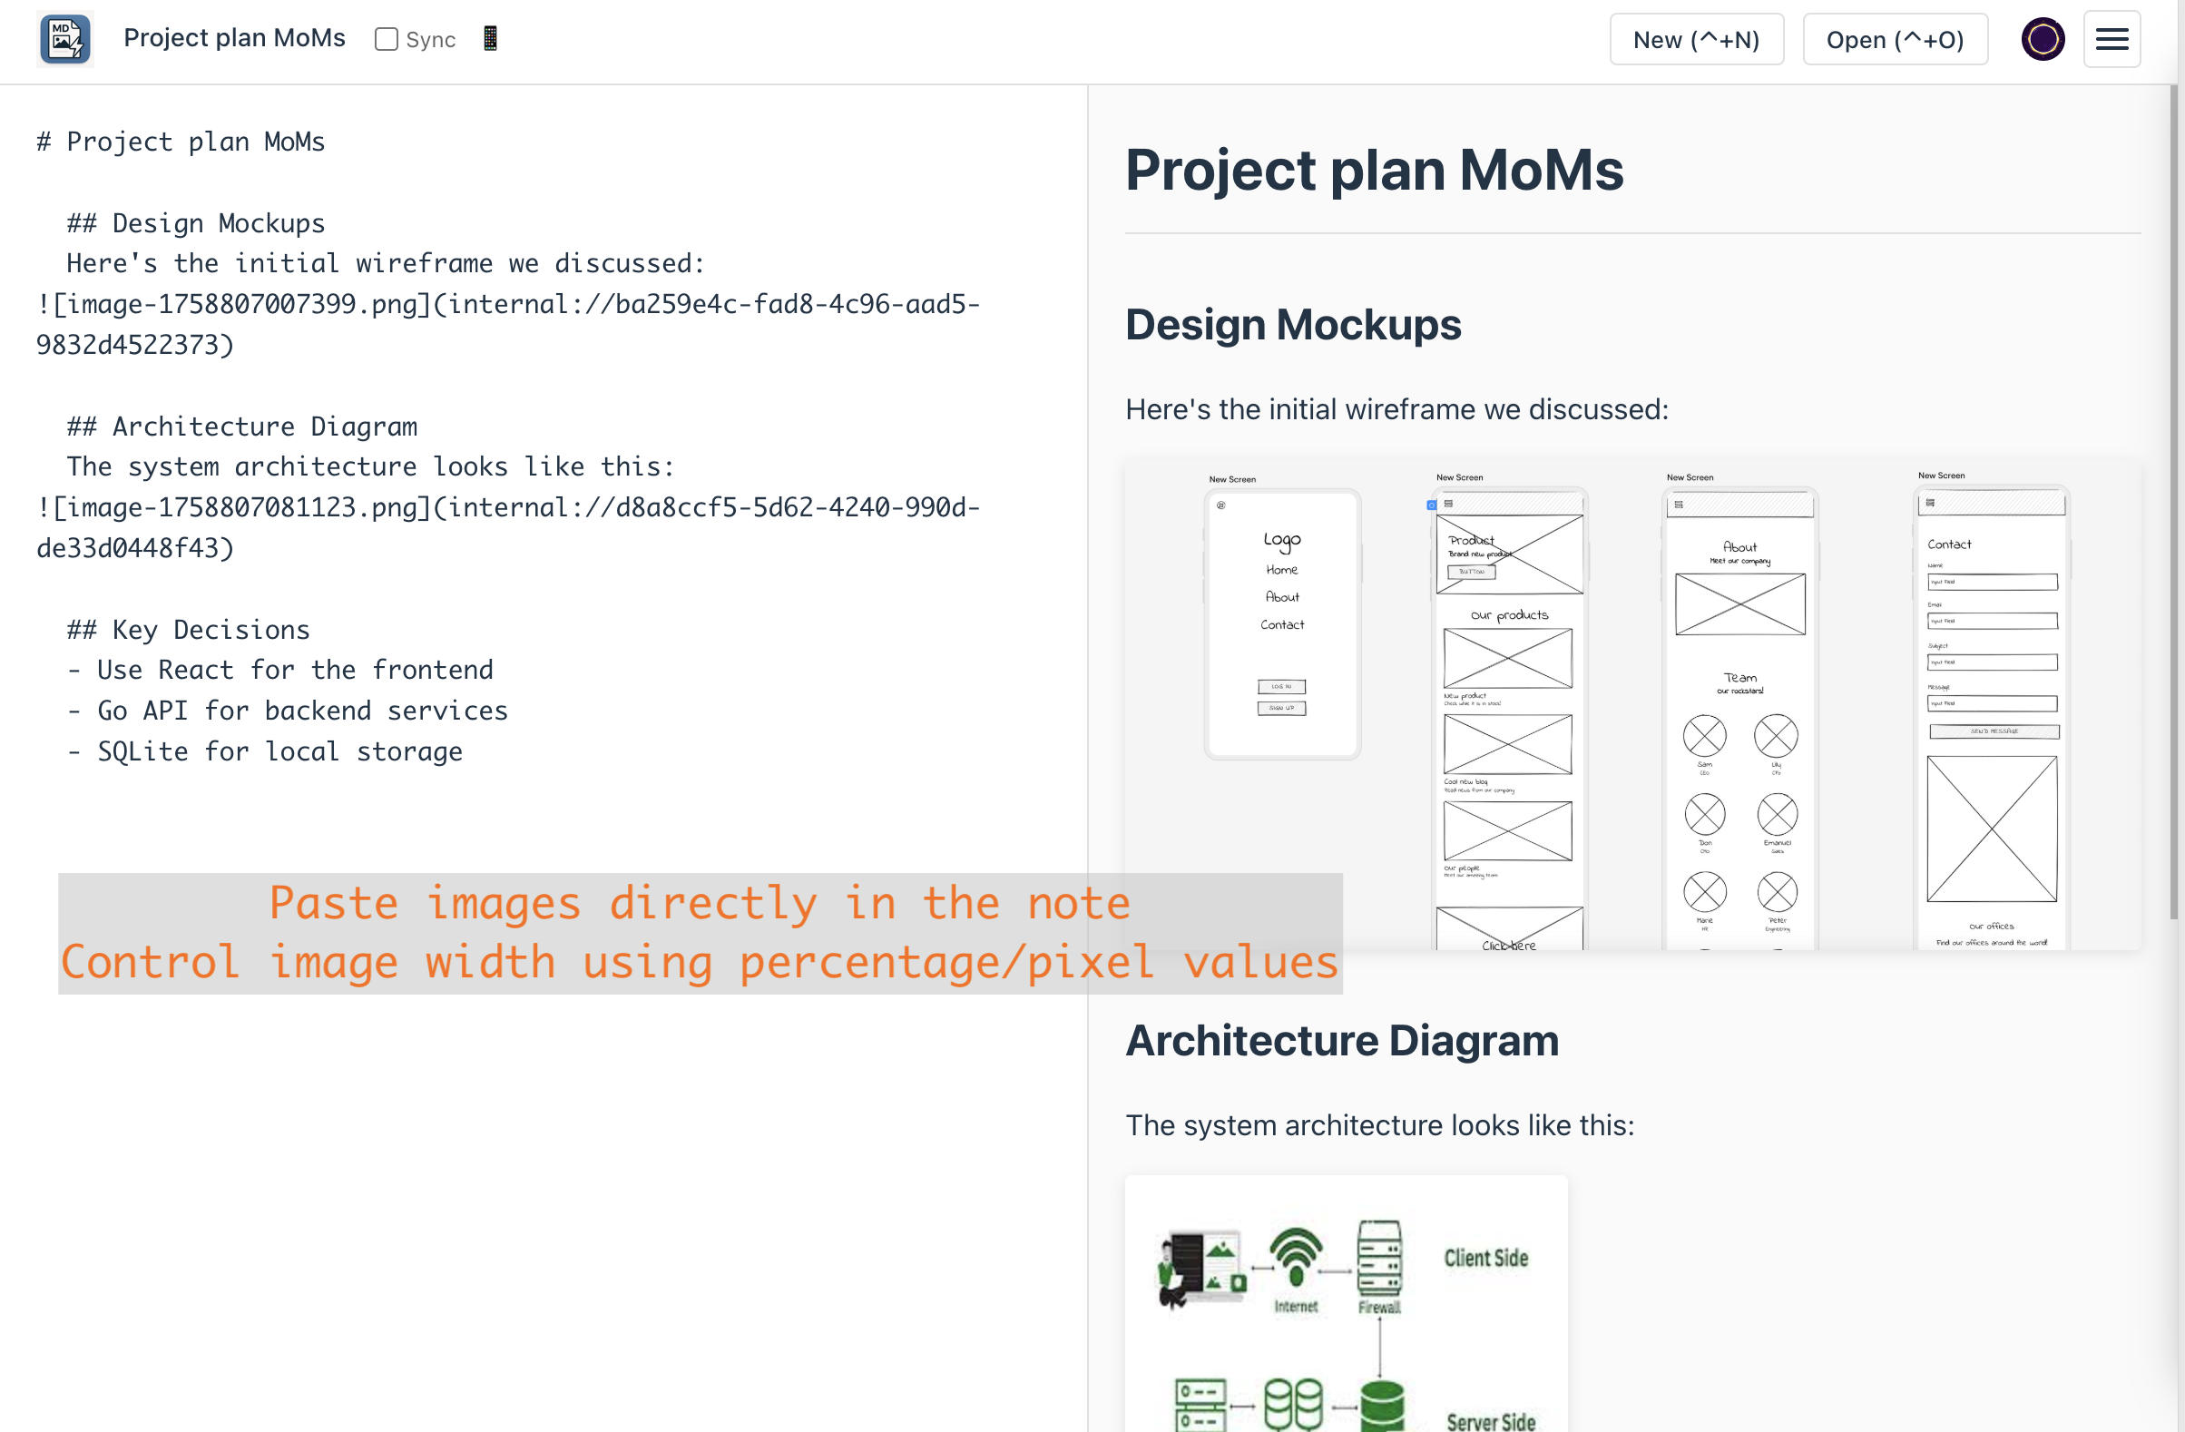Viewport: 2185px width, 1432px height.
Task: Select the note title 'Project plan MoMs'
Action: 235,37
